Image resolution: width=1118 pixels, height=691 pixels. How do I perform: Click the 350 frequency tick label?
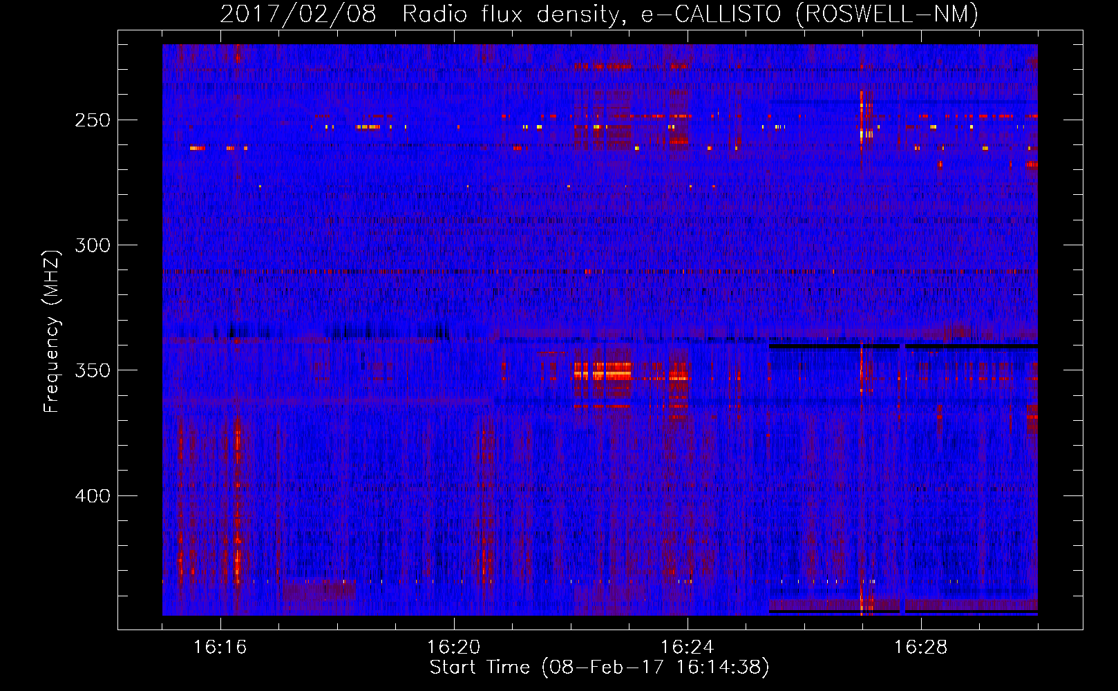92,370
